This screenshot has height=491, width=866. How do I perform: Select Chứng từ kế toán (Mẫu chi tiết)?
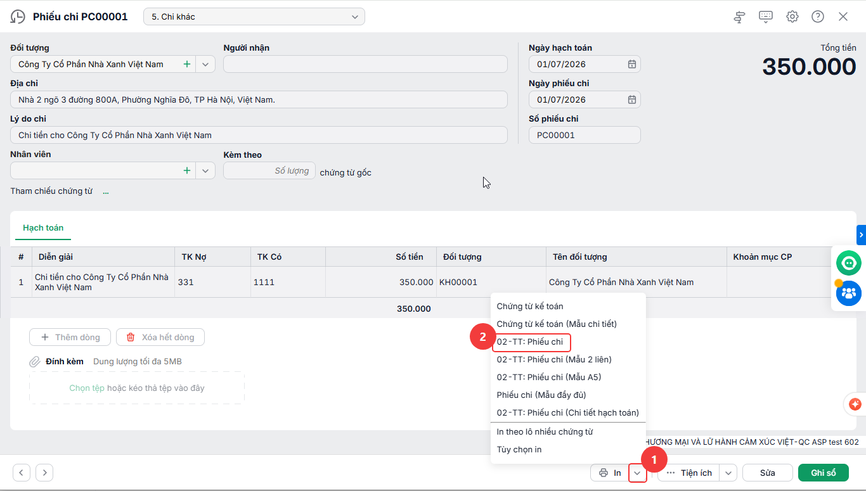coord(557,324)
